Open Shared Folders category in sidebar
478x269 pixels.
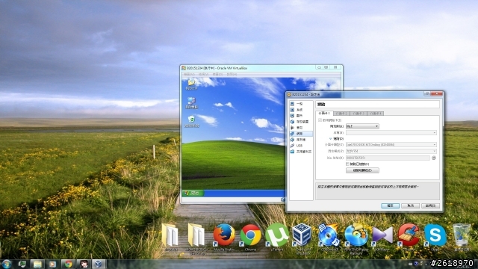click(x=300, y=152)
